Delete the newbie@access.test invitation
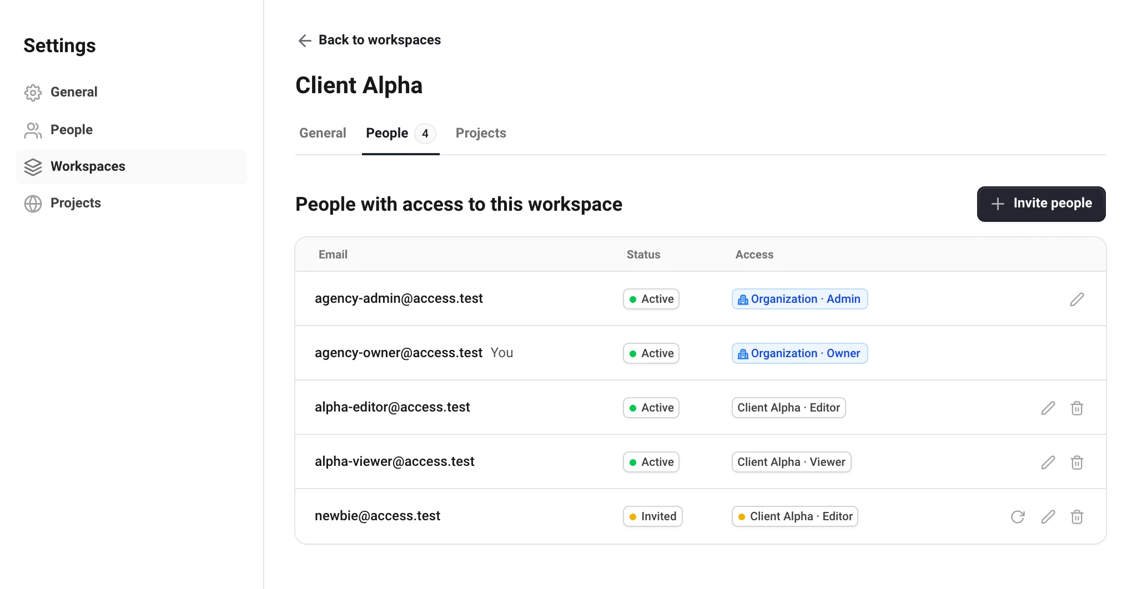The width and height of the screenshot is (1137, 589). point(1076,516)
